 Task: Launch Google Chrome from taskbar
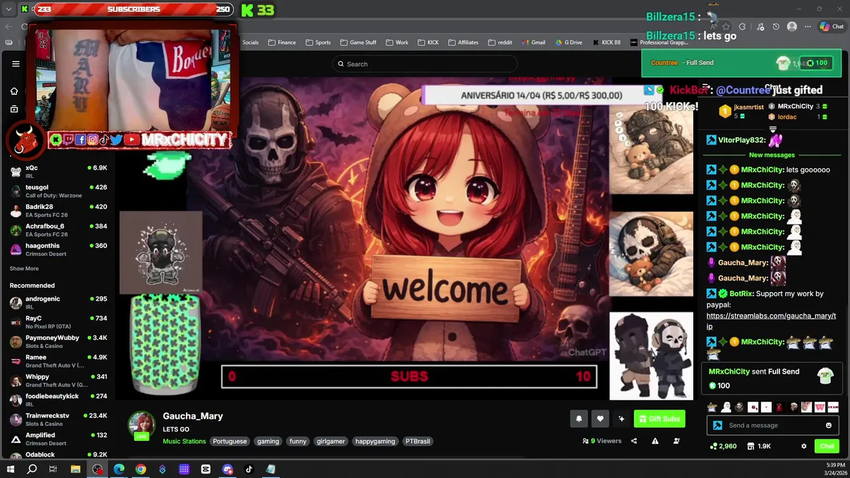point(141,469)
